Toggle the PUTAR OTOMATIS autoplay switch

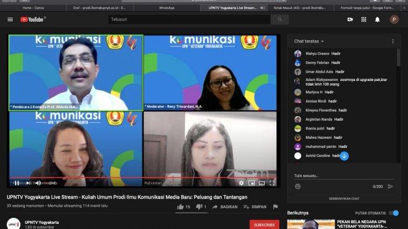coord(393,213)
